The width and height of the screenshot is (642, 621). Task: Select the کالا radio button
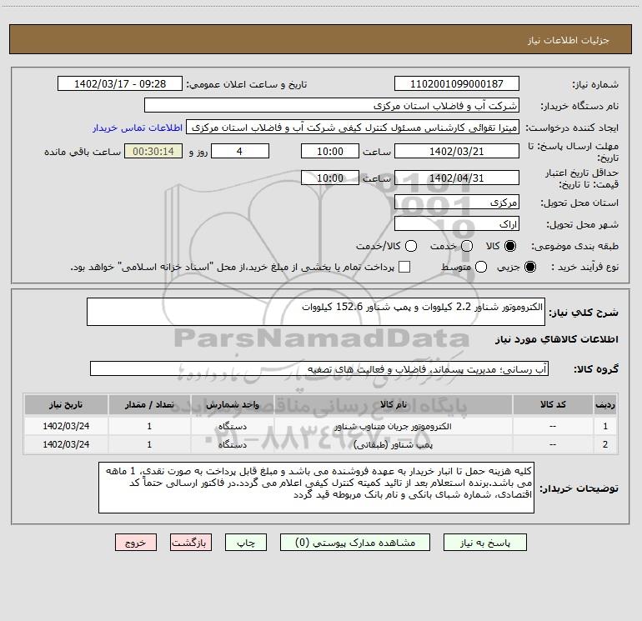pyautogui.click(x=510, y=246)
